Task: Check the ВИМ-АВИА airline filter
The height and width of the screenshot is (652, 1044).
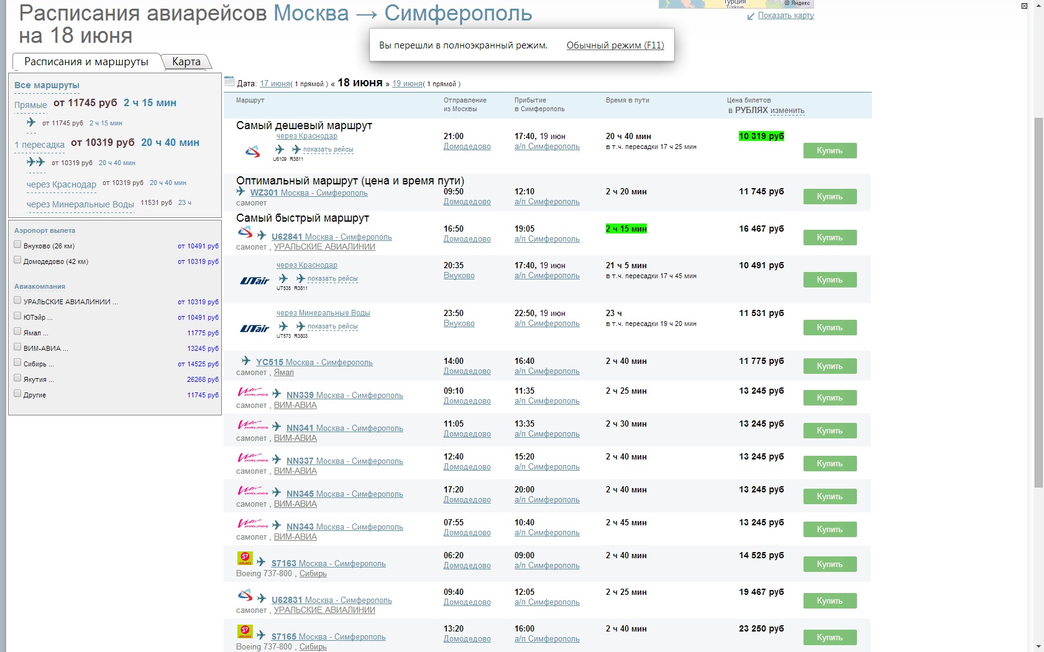Action: 17,347
